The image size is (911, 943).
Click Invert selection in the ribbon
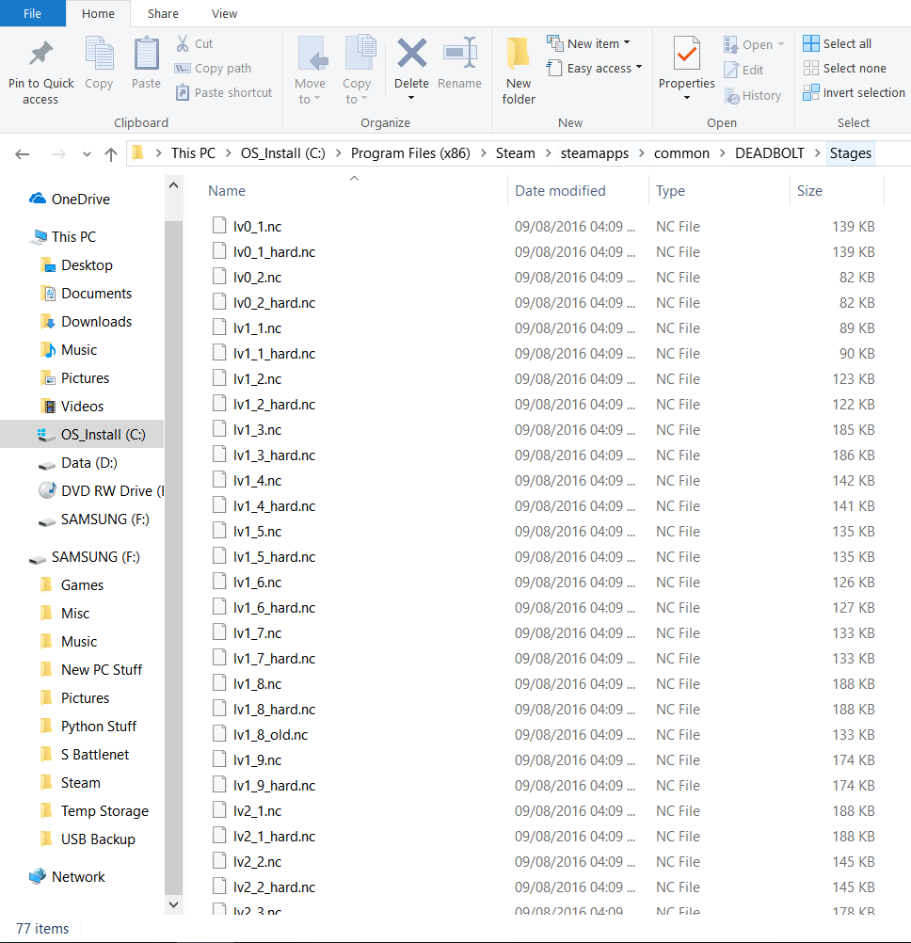854,92
